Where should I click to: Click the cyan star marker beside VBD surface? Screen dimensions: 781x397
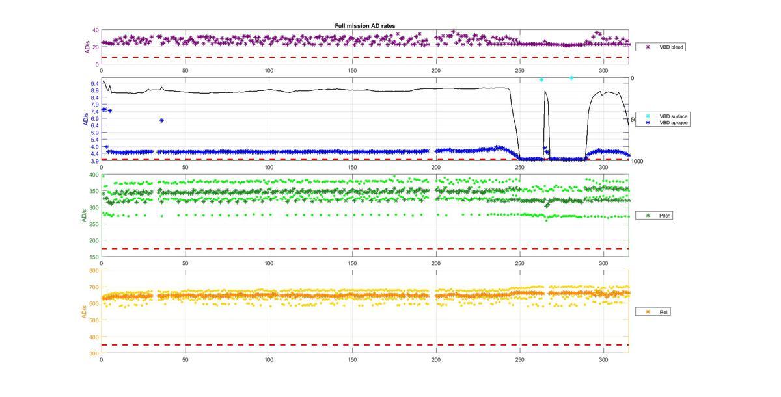(648, 116)
